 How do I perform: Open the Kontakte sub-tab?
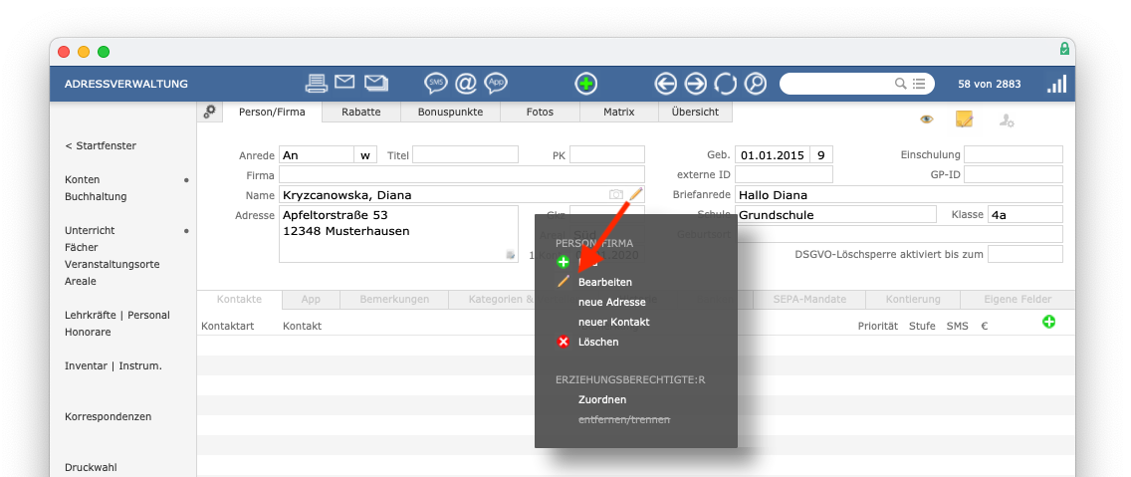click(x=240, y=300)
